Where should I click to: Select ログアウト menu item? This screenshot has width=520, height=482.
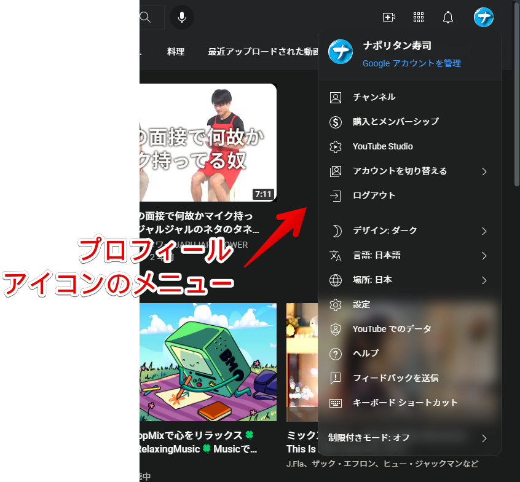pyautogui.click(x=409, y=196)
